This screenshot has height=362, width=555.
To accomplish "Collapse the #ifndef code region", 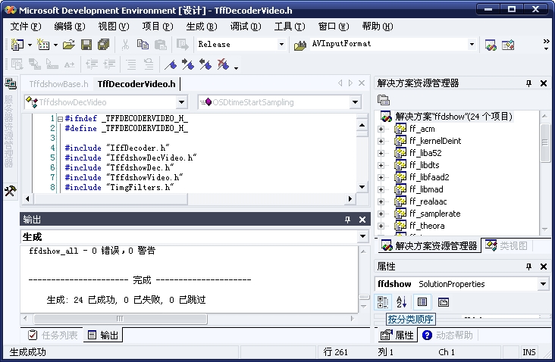I will pyautogui.click(x=60, y=119).
